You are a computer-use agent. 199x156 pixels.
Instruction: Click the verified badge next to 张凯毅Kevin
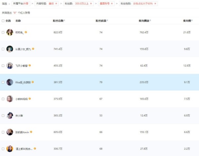coord(32,132)
